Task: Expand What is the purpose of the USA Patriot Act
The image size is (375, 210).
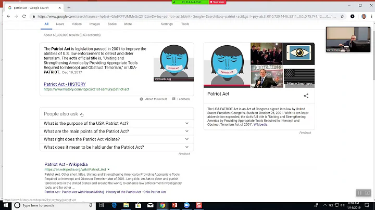Action: coord(117,123)
